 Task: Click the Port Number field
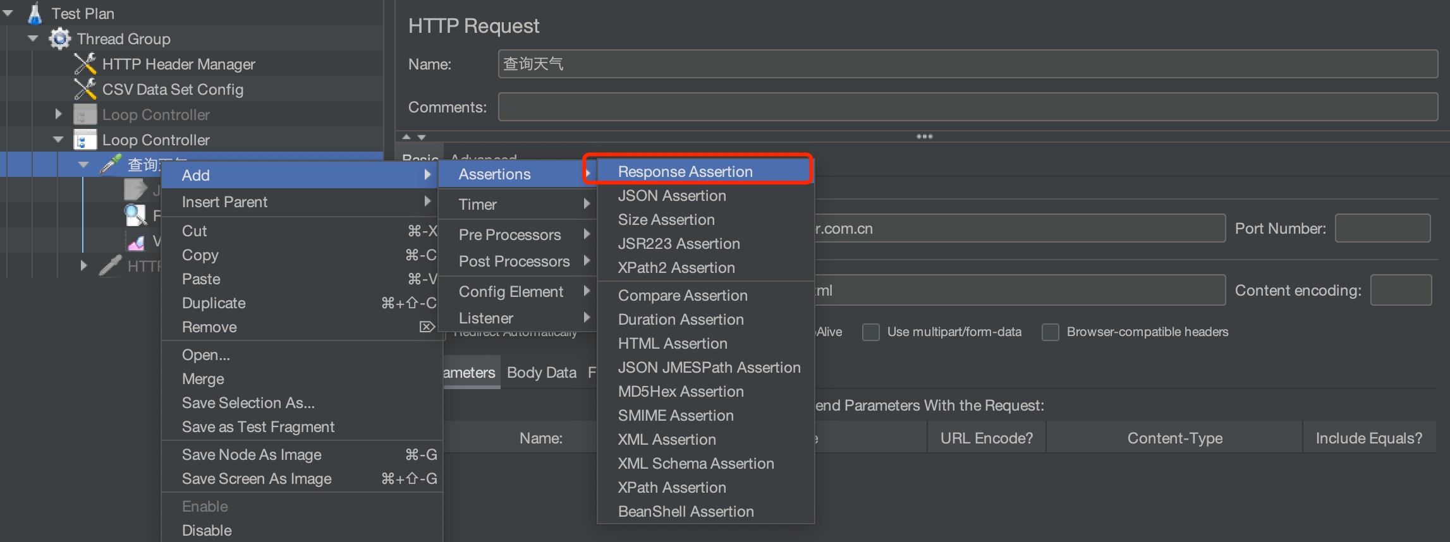[1382, 228]
